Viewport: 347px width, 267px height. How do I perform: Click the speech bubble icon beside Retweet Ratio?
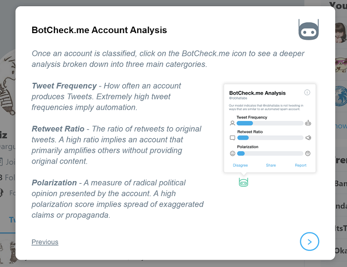232,138
